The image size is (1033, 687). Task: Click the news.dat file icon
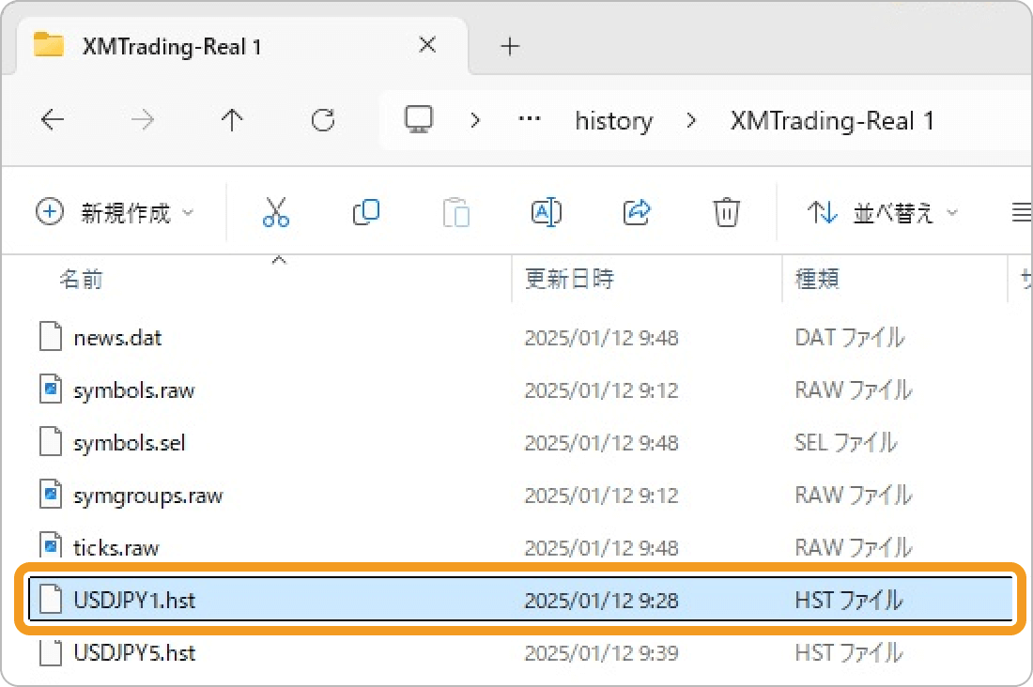click(51, 337)
